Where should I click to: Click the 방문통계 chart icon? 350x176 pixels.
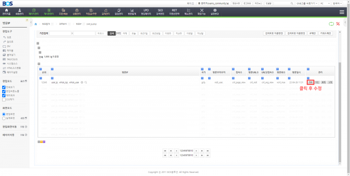click(x=132, y=11)
